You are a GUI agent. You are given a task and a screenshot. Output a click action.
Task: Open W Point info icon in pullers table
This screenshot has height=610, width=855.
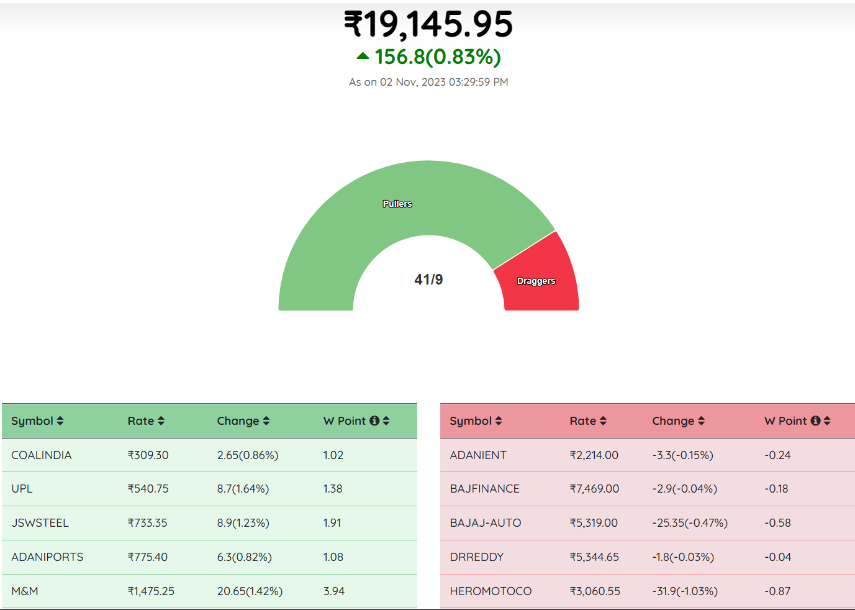coord(374,421)
